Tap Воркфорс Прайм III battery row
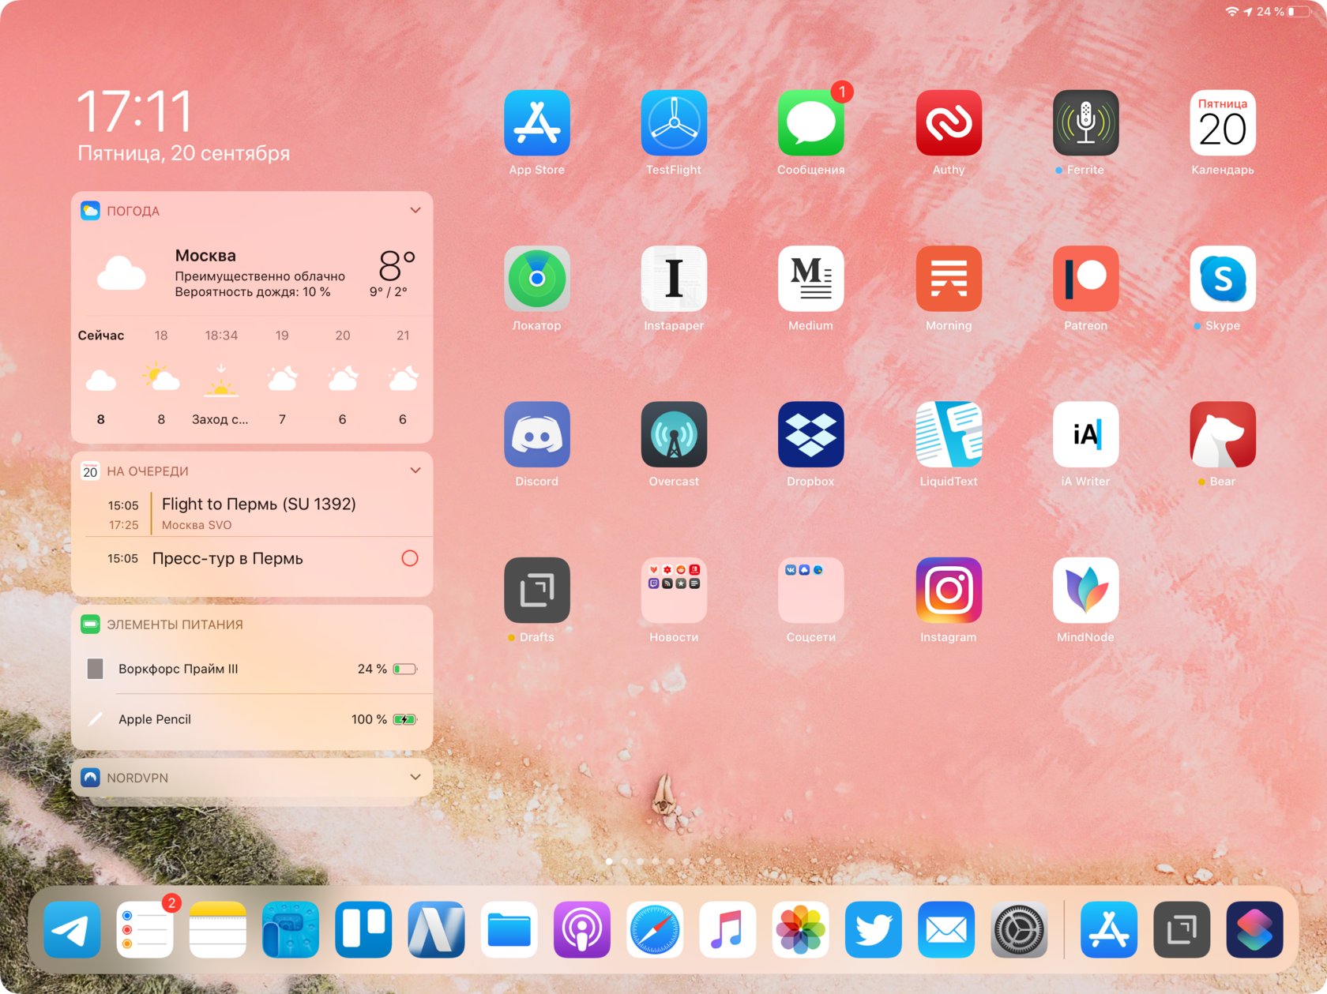Image resolution: width=1327 pixels, height=994 pixels. point(252,669)
